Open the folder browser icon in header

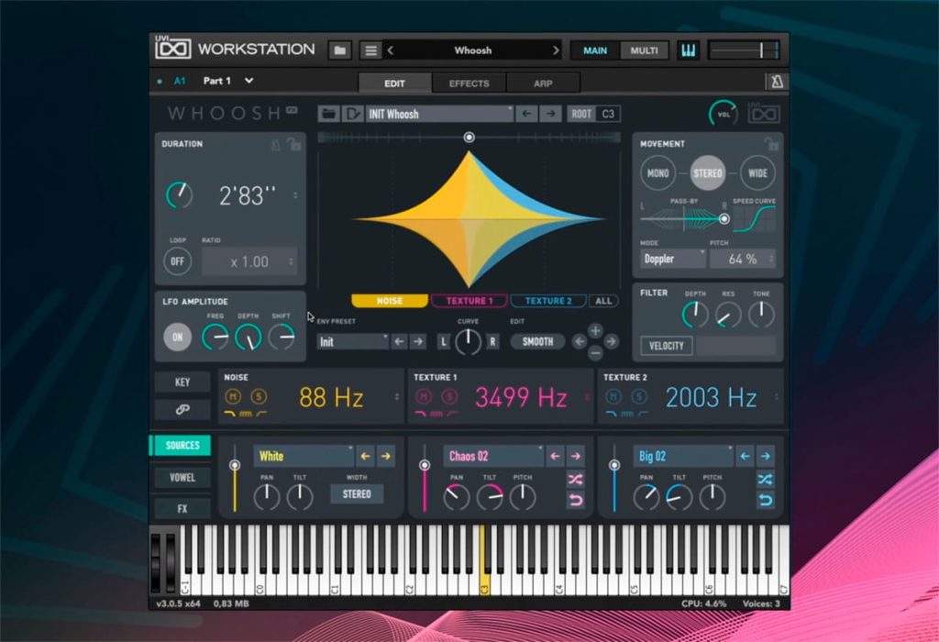(339, 50)
